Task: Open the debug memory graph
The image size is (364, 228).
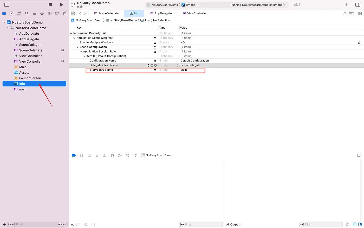Action: [x=120, y=155]
